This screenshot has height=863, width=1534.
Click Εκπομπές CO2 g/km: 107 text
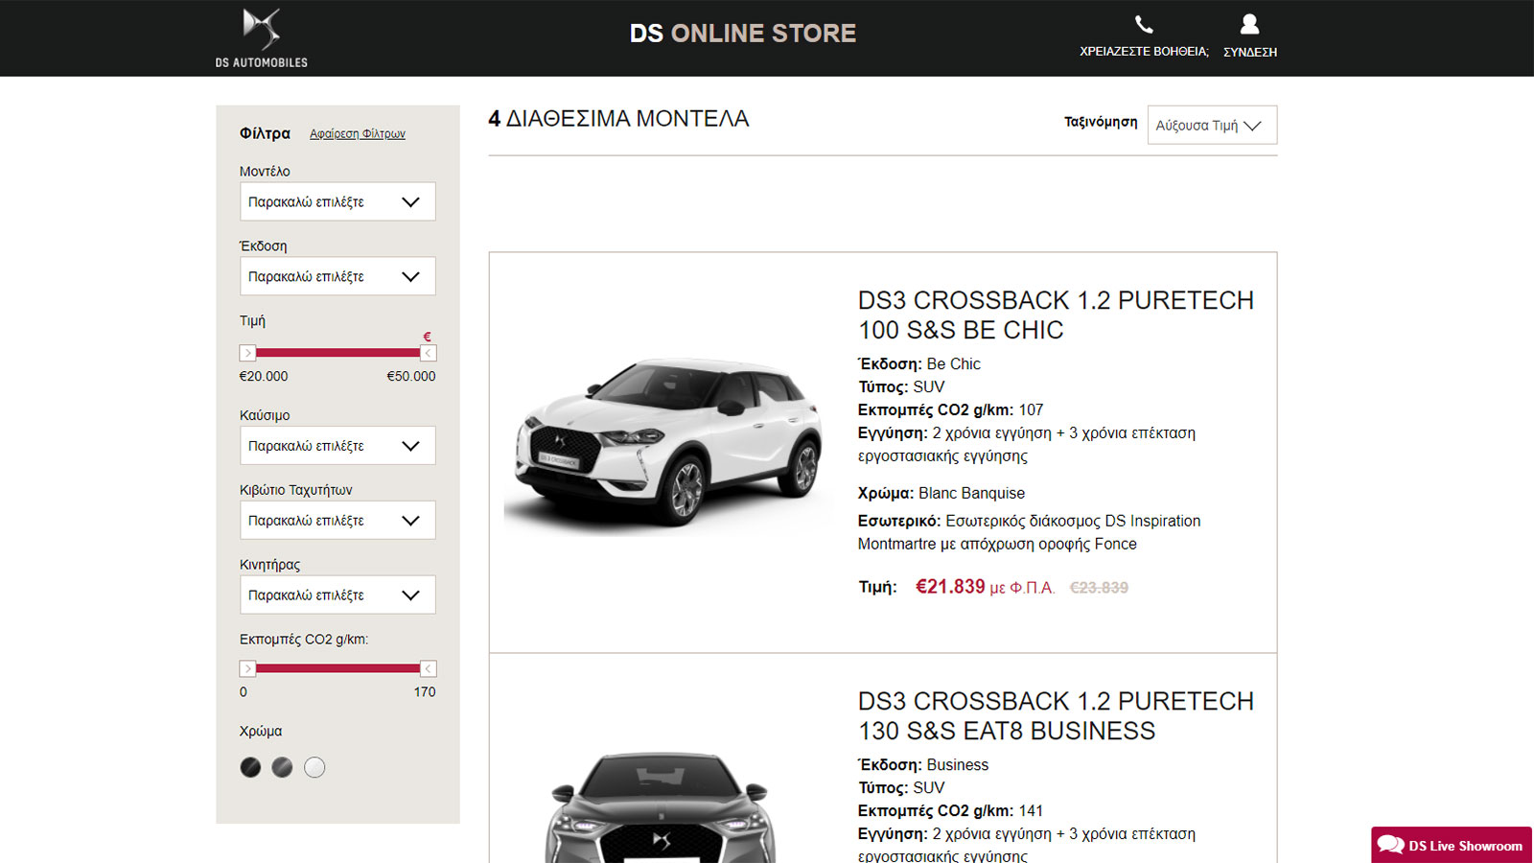(950, 410)
